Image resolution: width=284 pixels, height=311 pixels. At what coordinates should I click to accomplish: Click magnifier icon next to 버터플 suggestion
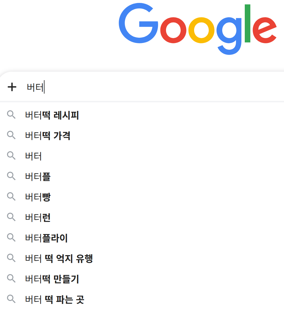(x=11, y=176)
